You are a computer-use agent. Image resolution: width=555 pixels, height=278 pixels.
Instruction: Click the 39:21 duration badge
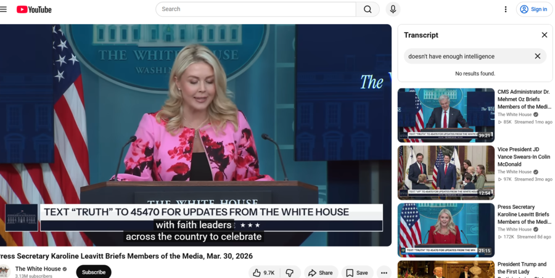(x=484, y=136)
